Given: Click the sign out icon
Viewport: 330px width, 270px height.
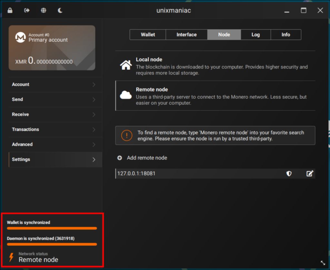Looking at the screenshot, I should pyautogui.click(x=27, y=10).
